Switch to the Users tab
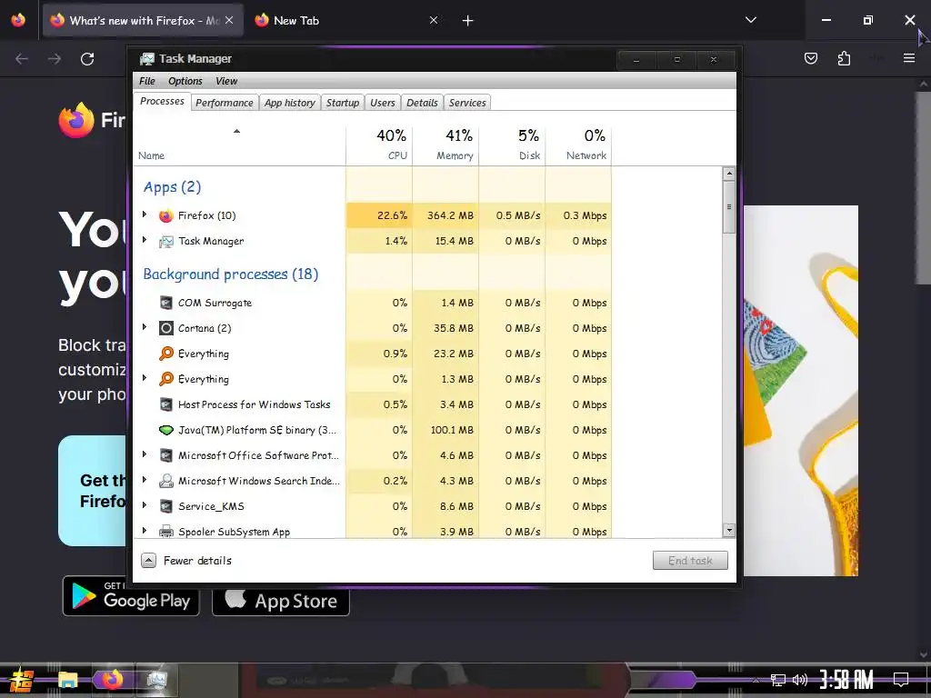 [x=383, y=103]
